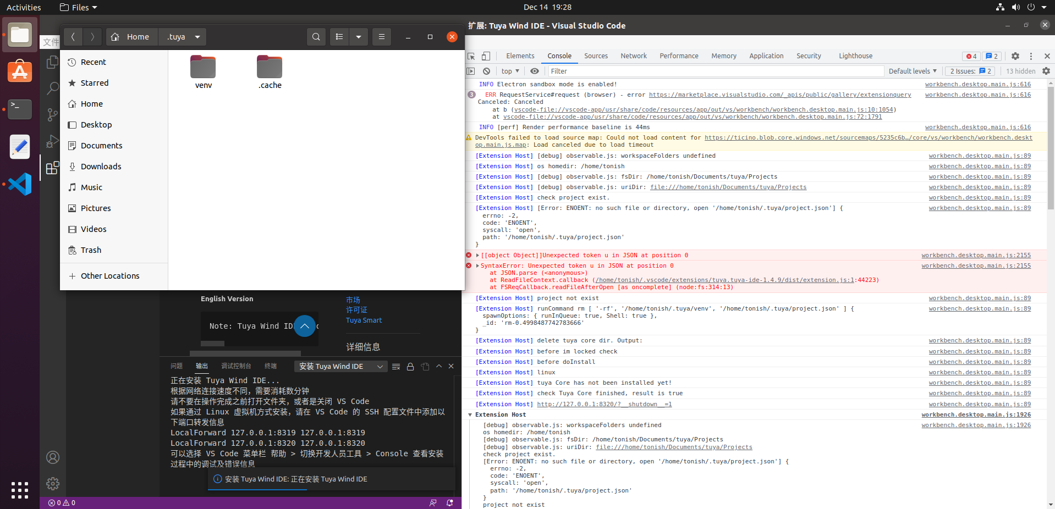Select Other Locations in Files sidebar

tap(114, 276)
